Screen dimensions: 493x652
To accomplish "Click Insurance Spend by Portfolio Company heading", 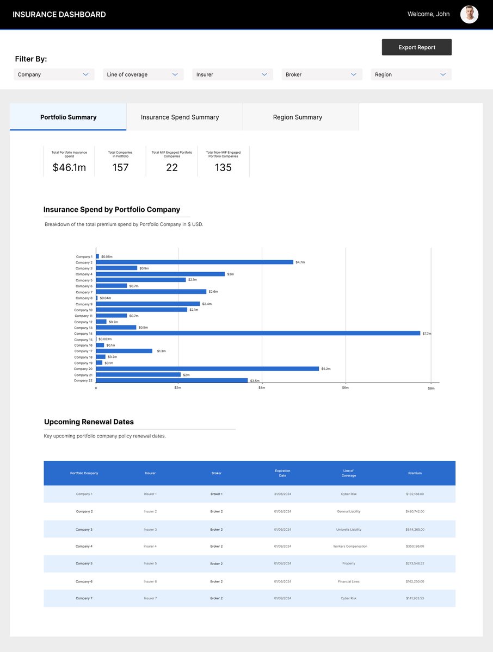I will pyautogui.click(x=112, y=209).
